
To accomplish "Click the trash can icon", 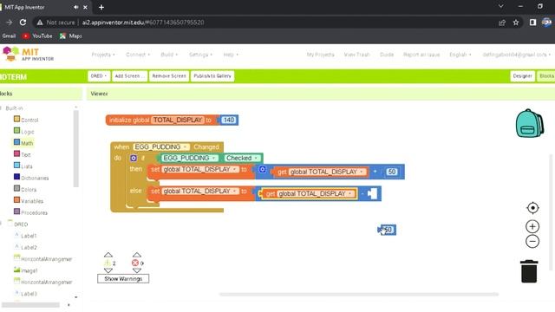I will (529, 271).
